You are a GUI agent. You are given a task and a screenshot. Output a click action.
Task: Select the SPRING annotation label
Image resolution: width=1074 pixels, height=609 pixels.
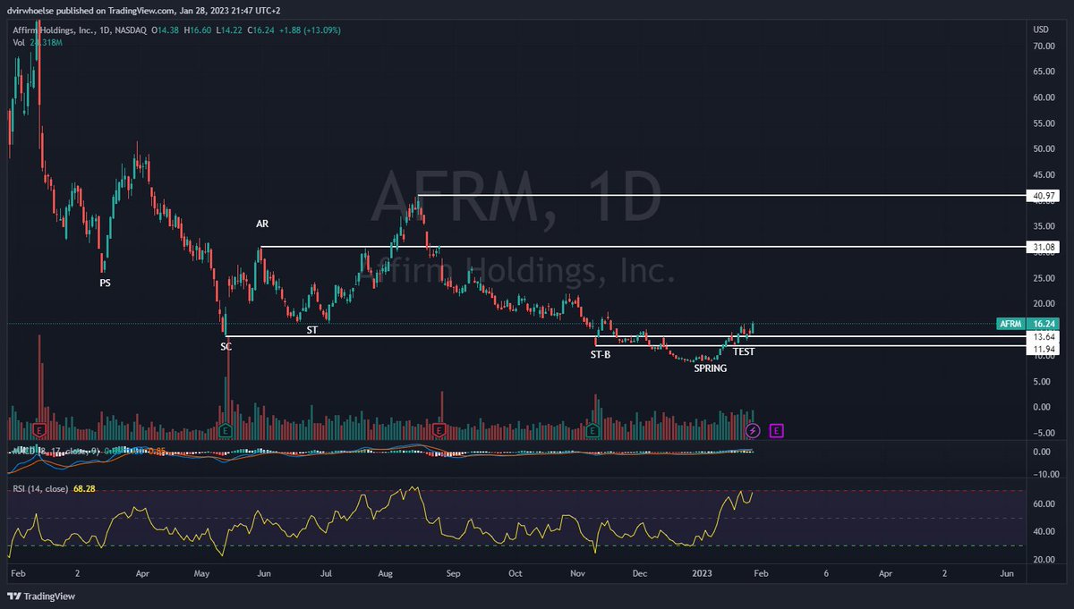tap(711, 368)
